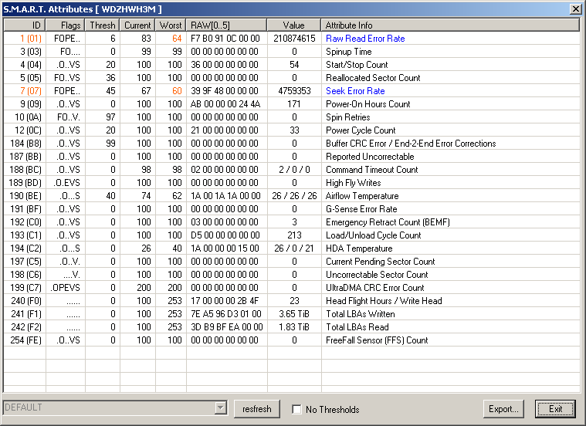This screenshot has width=586, height=426.
Task: Click the Current column header
Action: (137, 25)
